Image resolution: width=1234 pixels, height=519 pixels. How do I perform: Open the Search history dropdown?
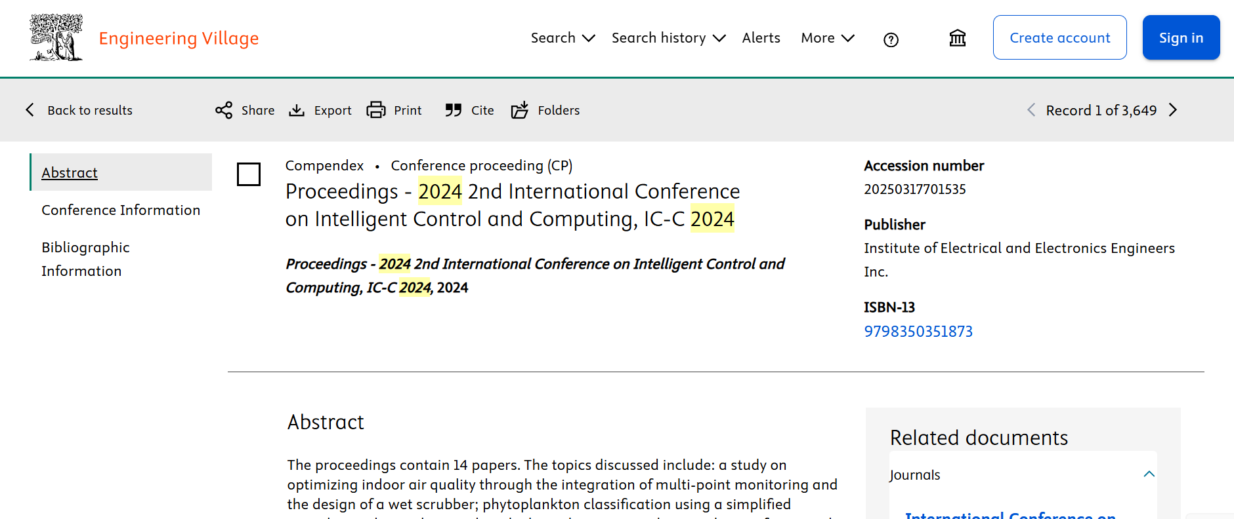pos(668,38)
